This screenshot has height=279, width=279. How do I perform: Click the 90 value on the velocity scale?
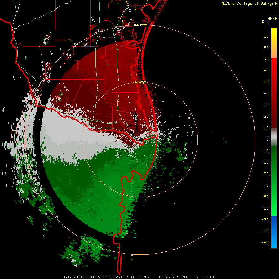click(266, 36)
